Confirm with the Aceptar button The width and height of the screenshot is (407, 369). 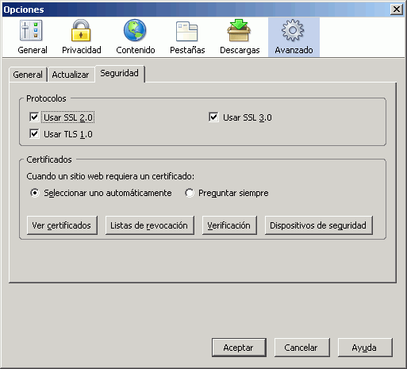coord(239,348)
